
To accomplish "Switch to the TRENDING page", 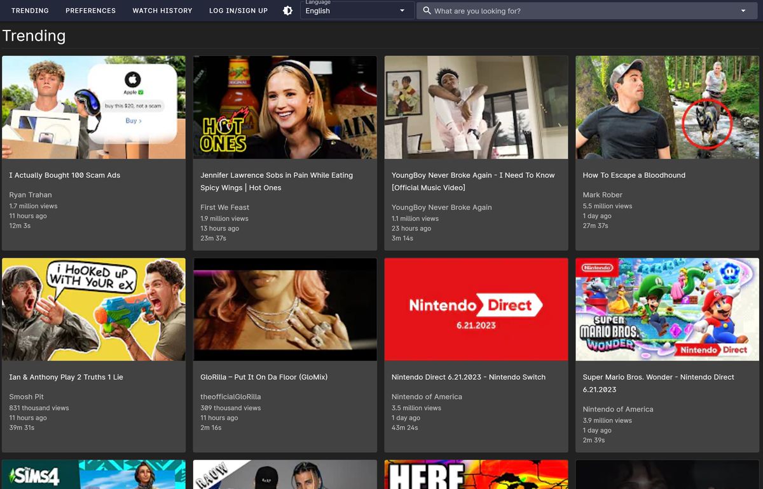I will (30, 10).
